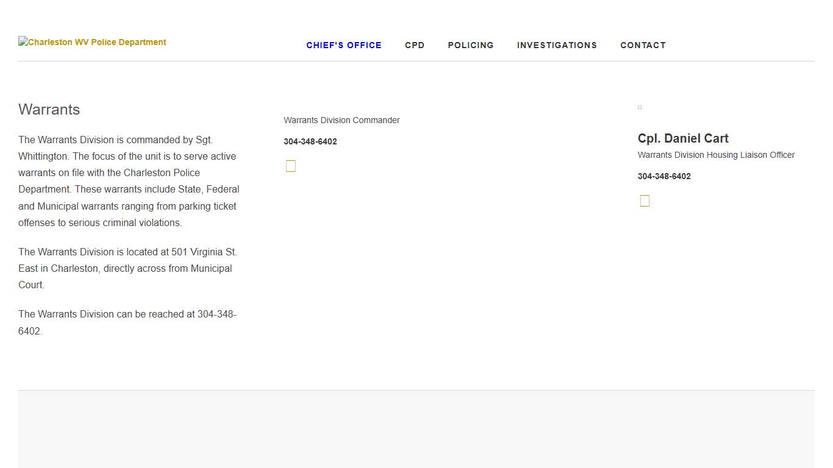Select the Cpl. Daniel Cart name heading
Image resolution: width=833 pixels, height=468 pixels.
coord(683,138)
